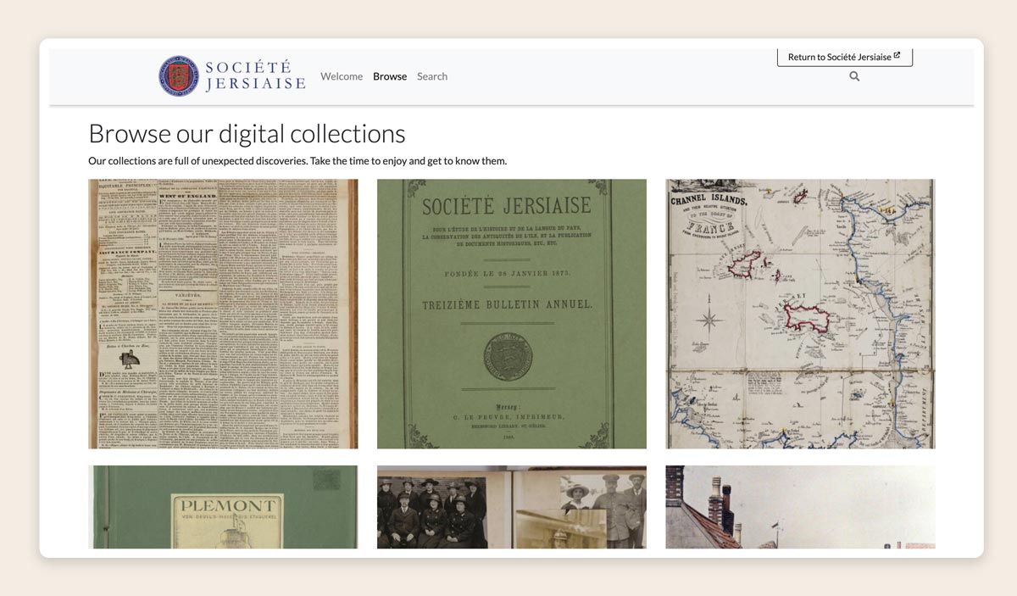Click the 'West of England' newspaper headline

(187, 196)
